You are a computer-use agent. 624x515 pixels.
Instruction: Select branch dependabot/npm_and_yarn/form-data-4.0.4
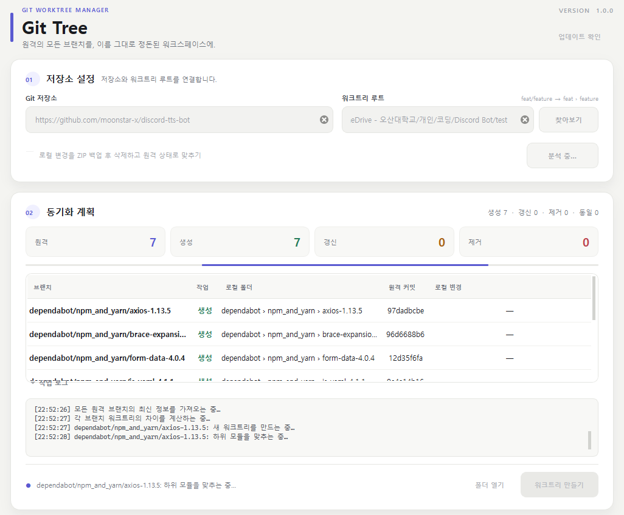tap(107, 358)
